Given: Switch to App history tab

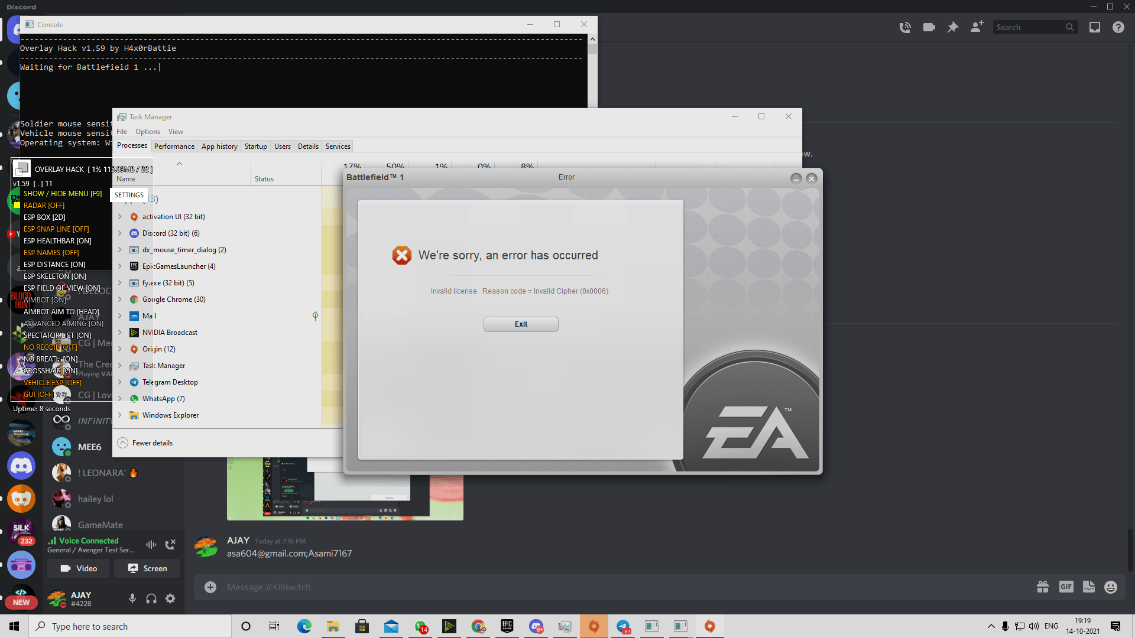Looking at the screenshot, I should [219, 146].
